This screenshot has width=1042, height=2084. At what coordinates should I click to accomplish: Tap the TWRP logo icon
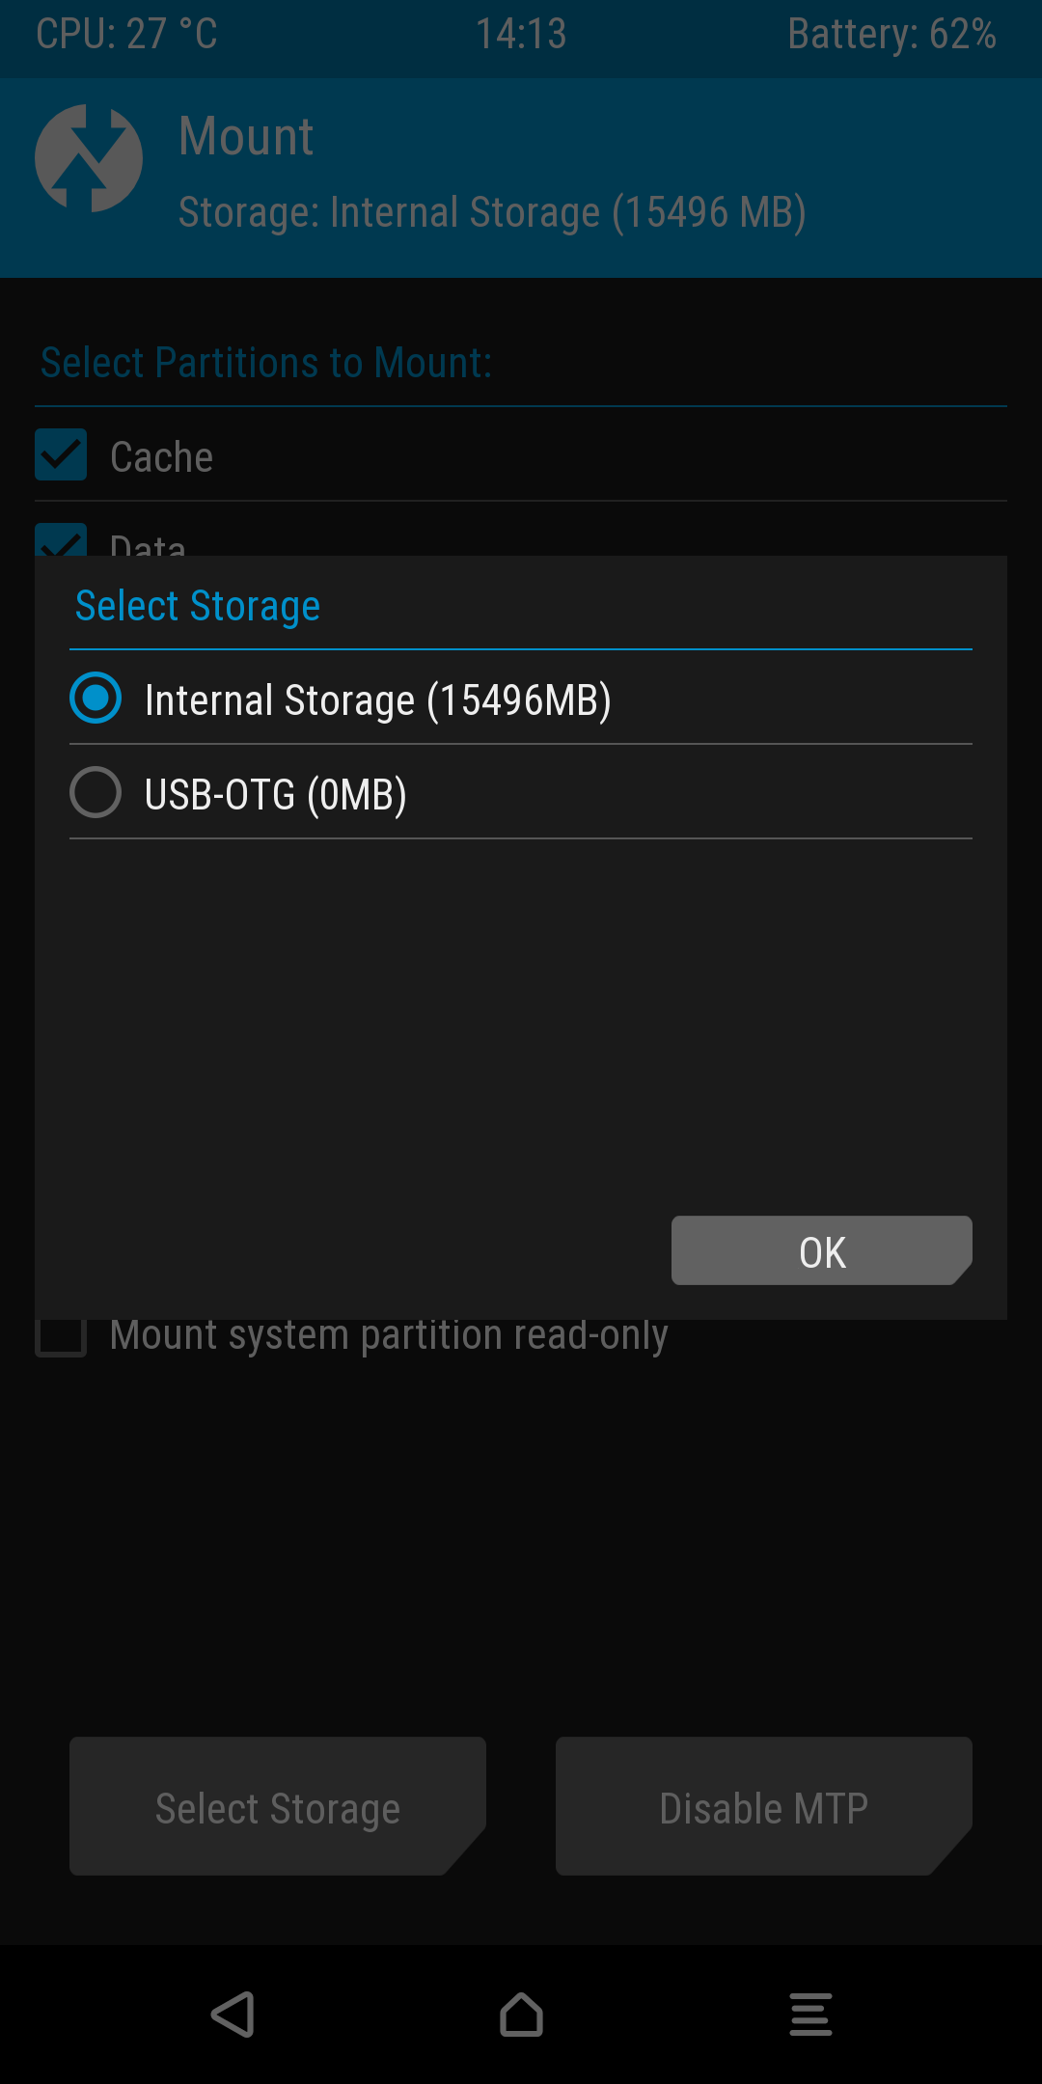click(89, 158)
